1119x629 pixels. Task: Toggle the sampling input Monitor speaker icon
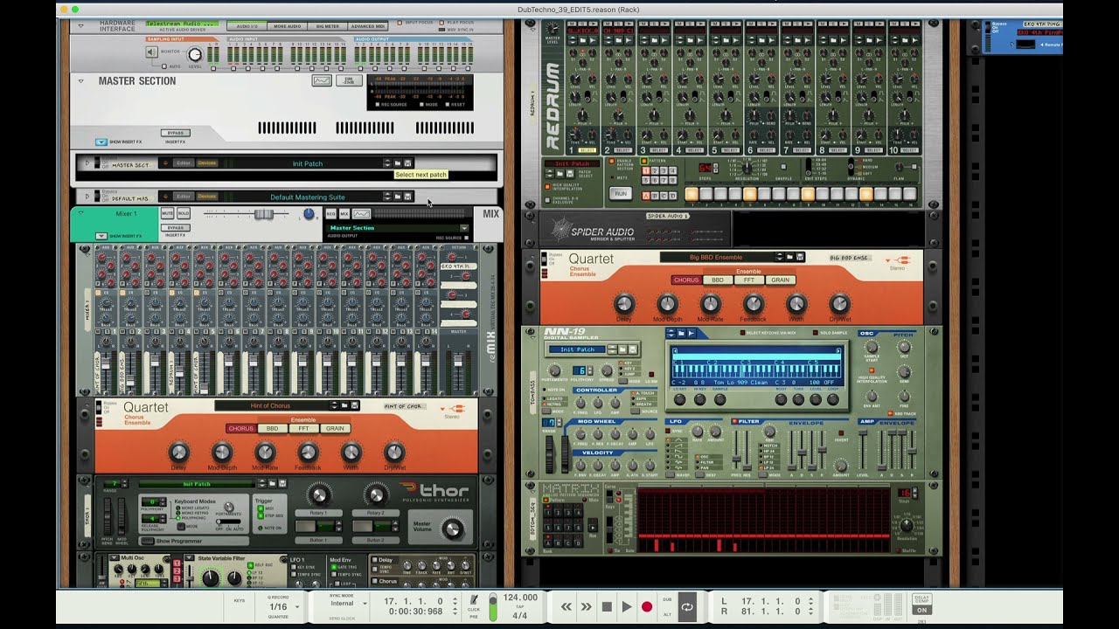151,52
